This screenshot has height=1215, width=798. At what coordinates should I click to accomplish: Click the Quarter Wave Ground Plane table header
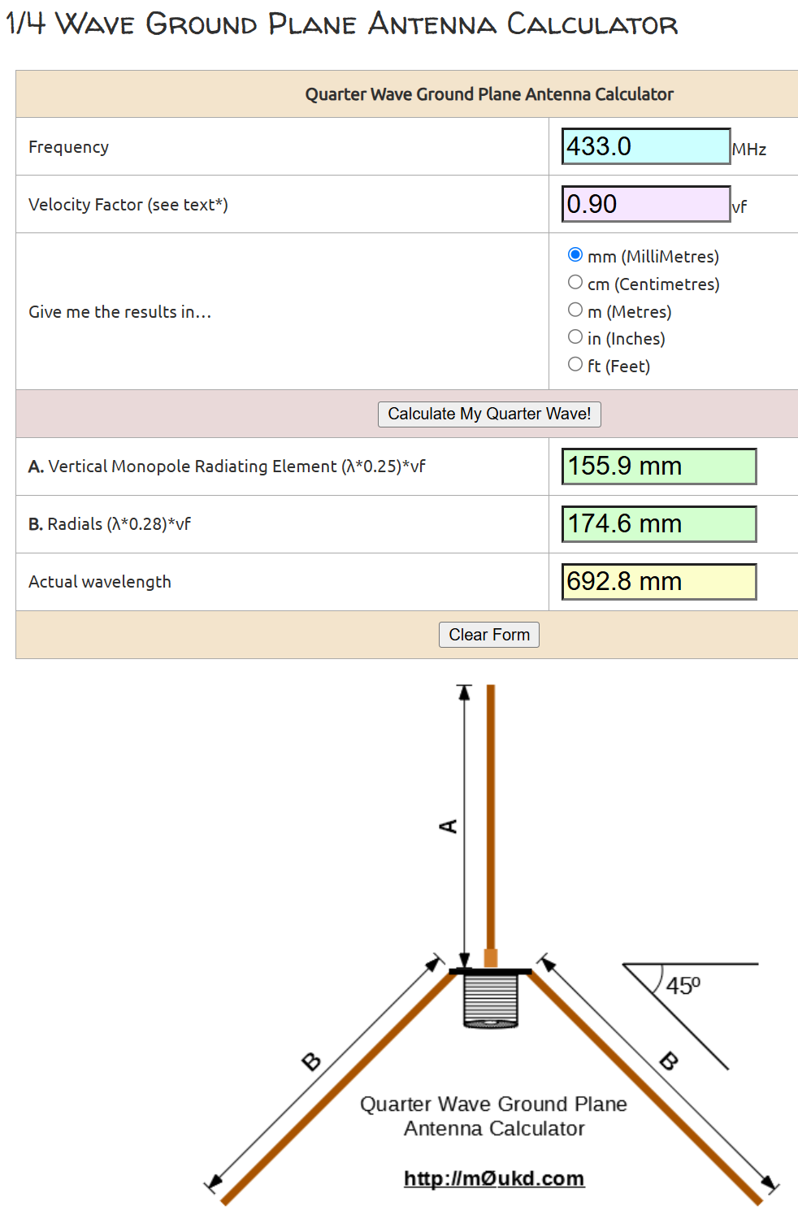488,94
